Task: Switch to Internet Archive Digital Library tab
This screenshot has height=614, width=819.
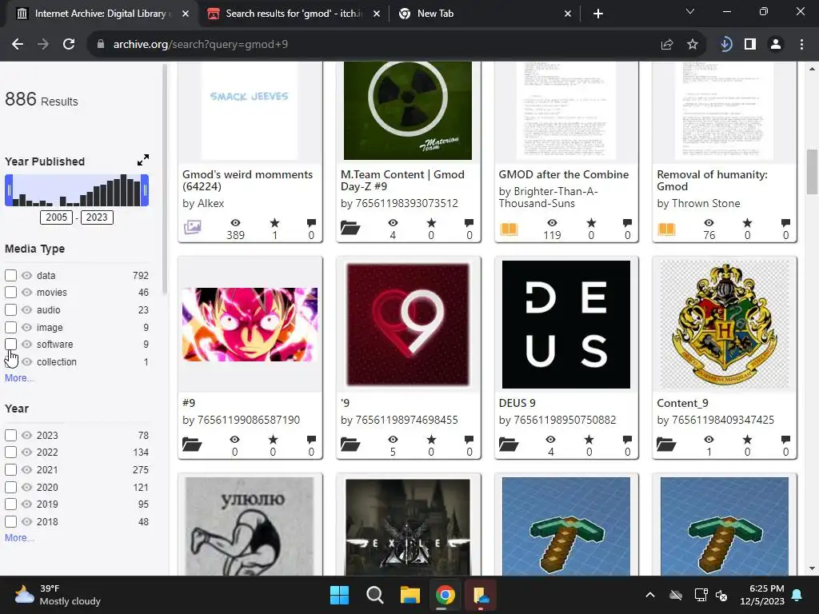Action: [x=102, y=14]
